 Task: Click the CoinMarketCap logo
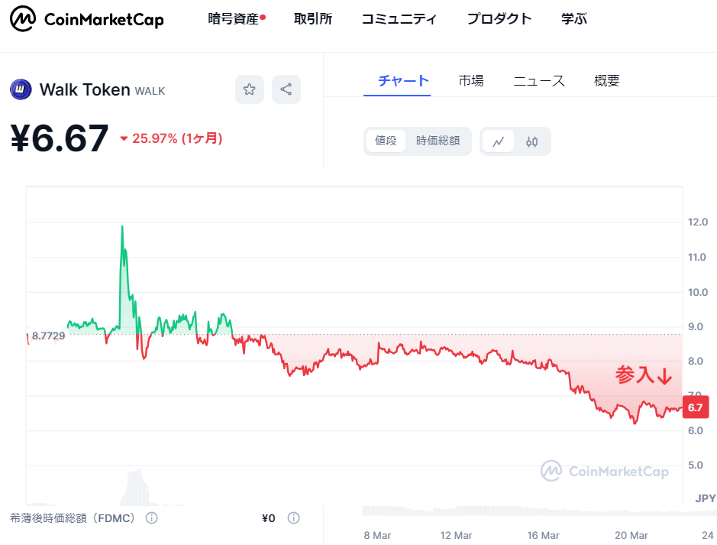(86, 20)
